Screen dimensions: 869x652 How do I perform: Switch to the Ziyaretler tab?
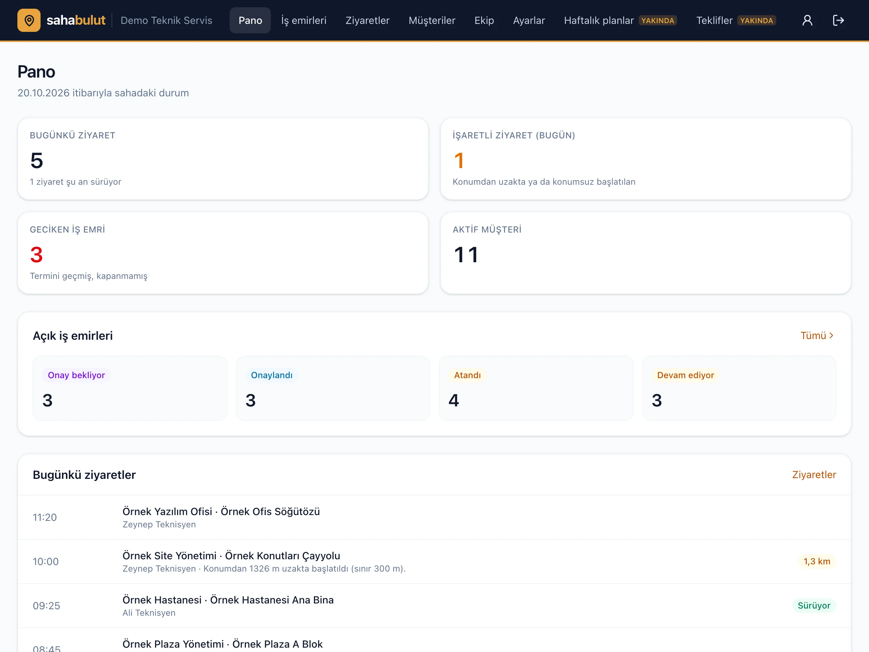367,20
